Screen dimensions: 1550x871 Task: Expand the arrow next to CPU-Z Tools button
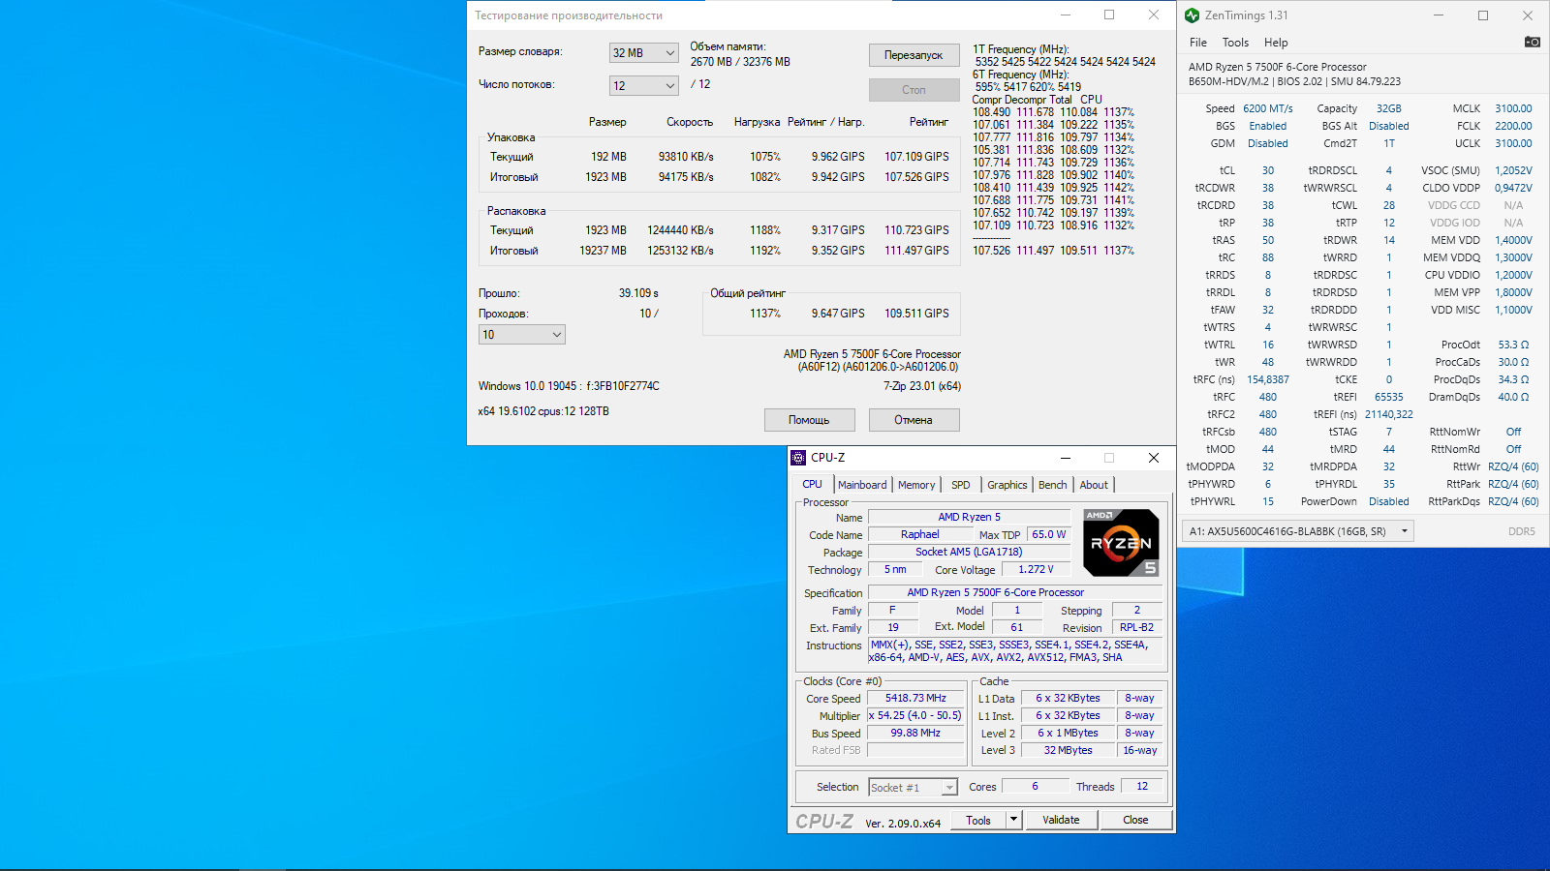(1013, 820)
